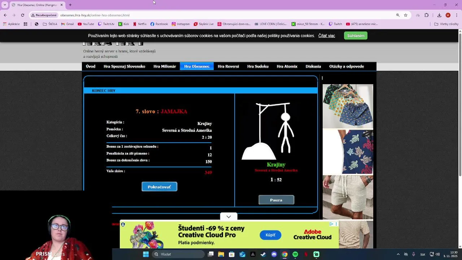Open the beige shorts ad thumbnail
This screenshot has width=462, height=260.
coord(348,197)
